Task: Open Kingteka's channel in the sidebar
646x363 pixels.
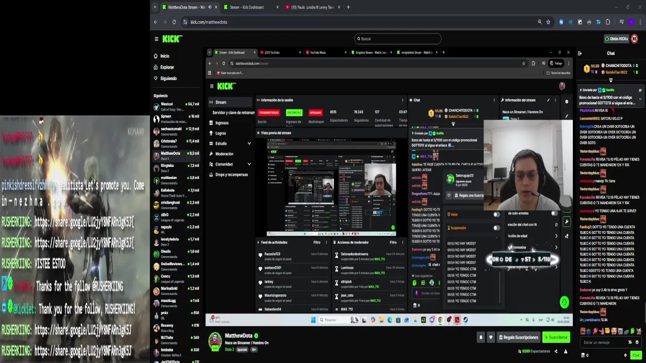Action: point(177,168)
